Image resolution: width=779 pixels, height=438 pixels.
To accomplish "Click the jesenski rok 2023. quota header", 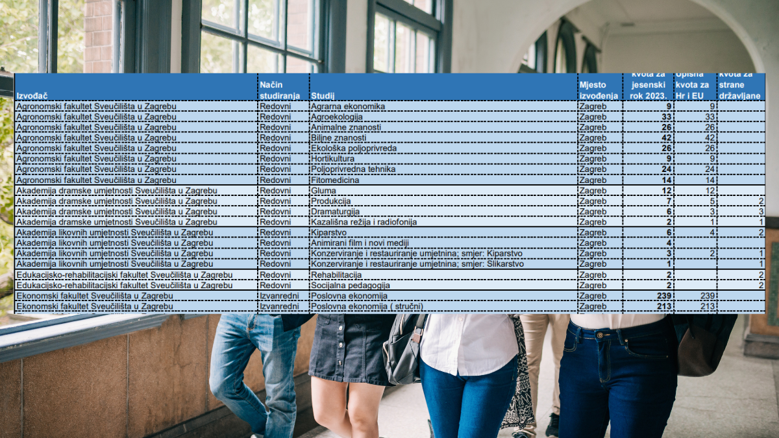I will (649, 87).
